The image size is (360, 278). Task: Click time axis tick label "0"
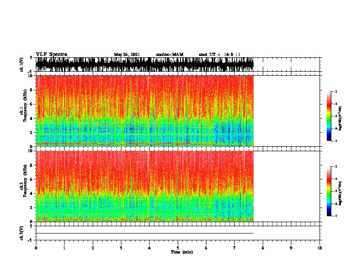click(x=36, y=248)
